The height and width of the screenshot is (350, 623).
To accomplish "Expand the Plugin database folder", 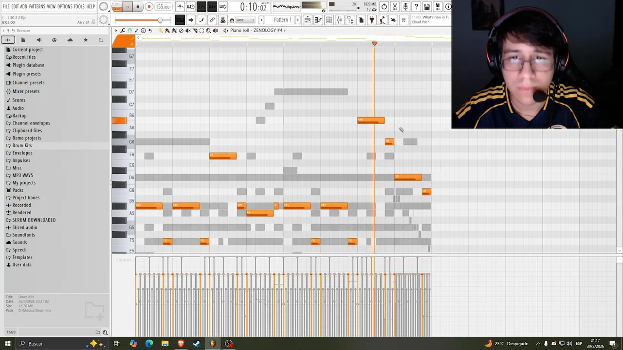I will point(28,65).
